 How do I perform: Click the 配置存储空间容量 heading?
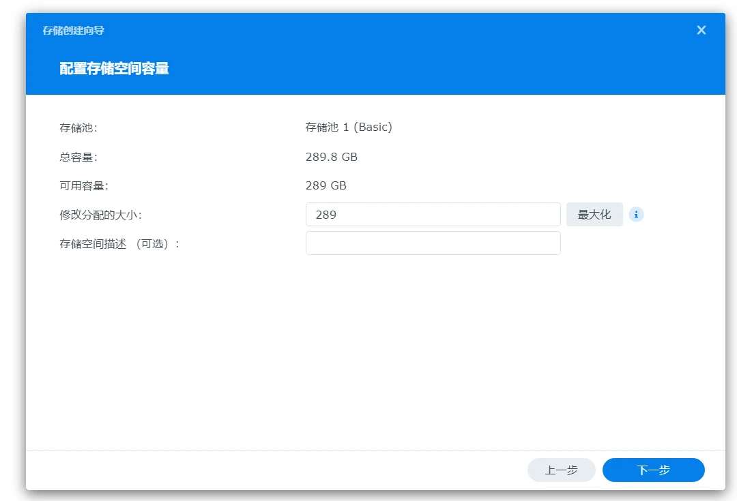coord(114,68)
